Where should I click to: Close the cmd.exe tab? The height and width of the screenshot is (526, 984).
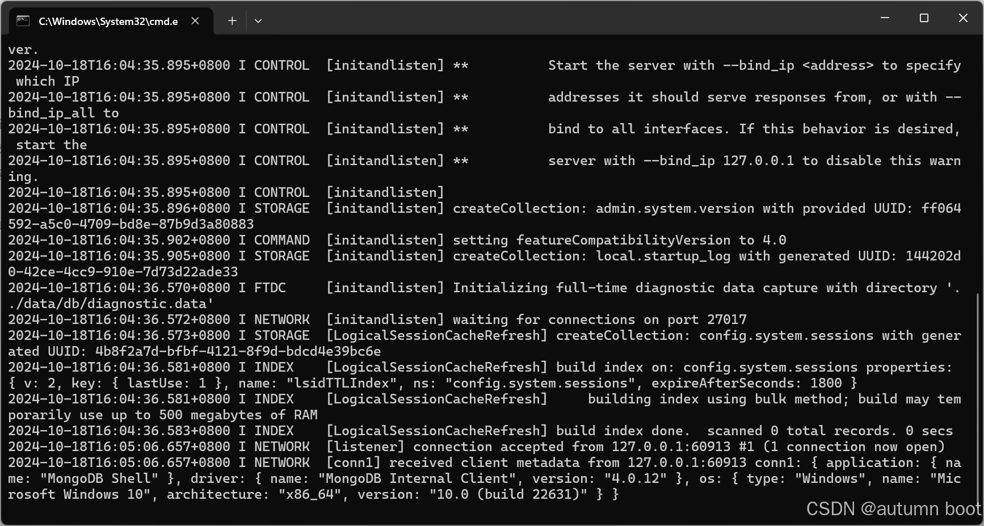point(195,20)
